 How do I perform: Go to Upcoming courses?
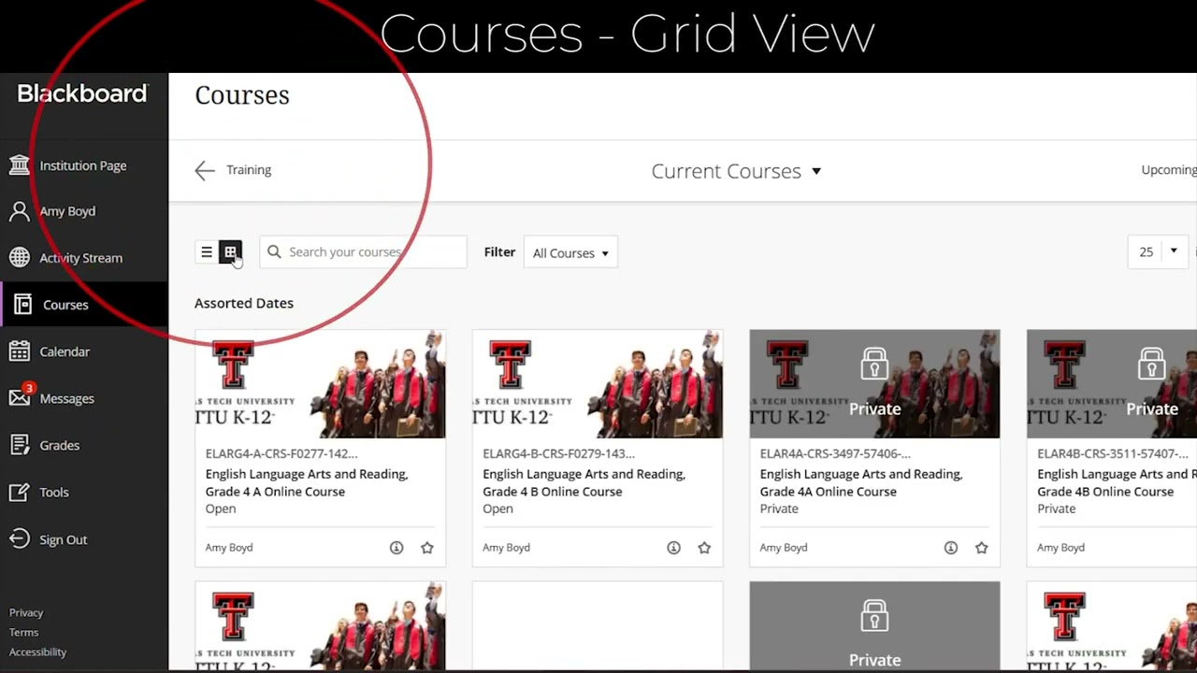[1169, 170]
